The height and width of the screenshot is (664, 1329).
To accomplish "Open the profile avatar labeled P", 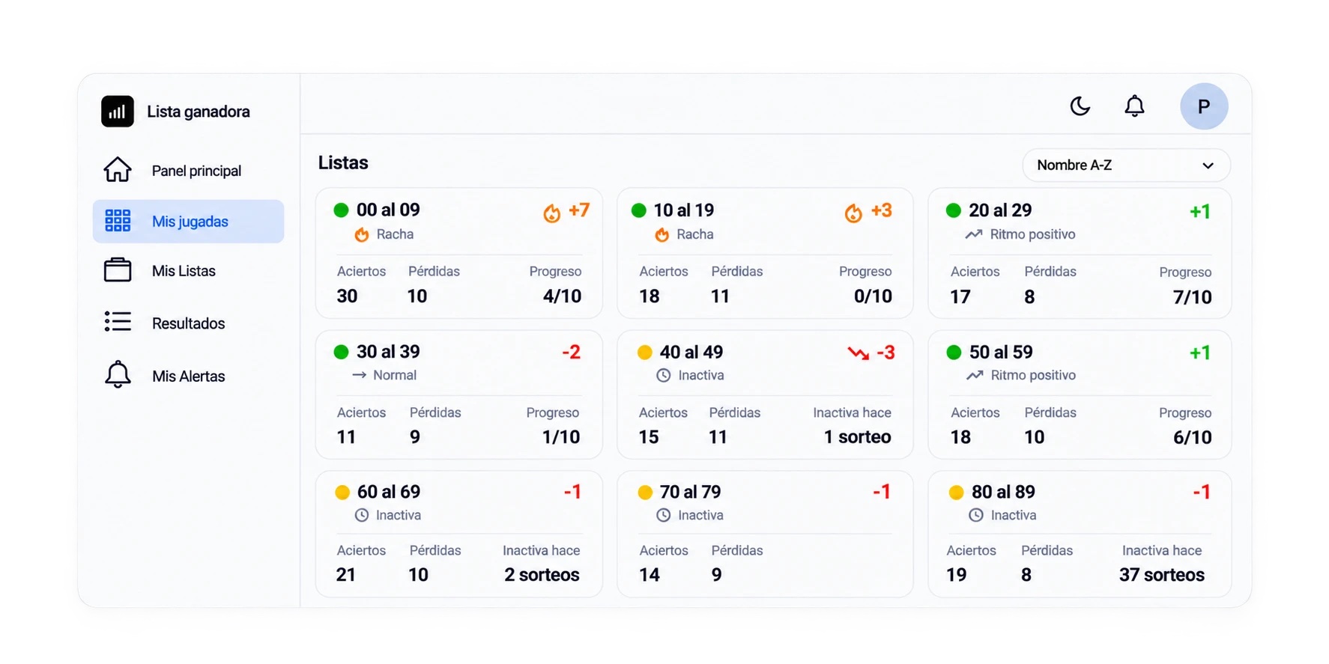I will click(1204, 106).
